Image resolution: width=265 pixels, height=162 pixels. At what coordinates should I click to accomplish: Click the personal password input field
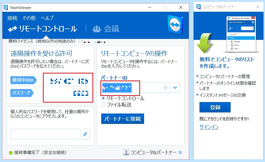pyautogui.click(x=46, y=134)
